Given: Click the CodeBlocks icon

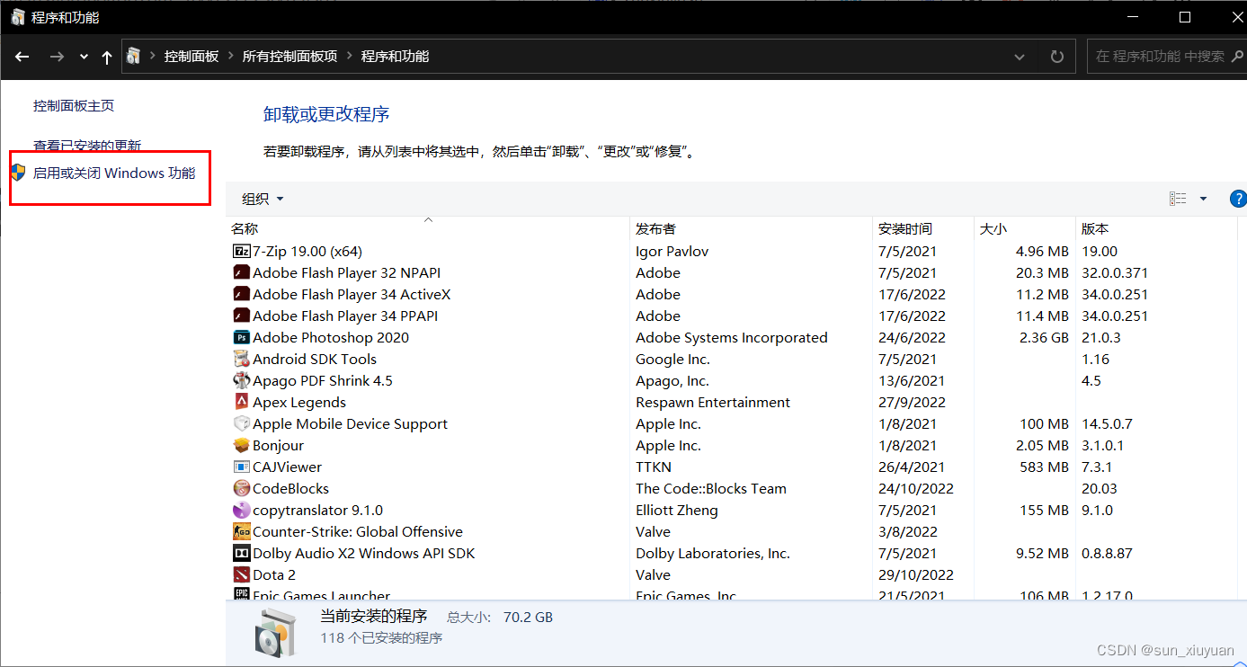Looking at the screenshot, I should [x=241, y=489].
